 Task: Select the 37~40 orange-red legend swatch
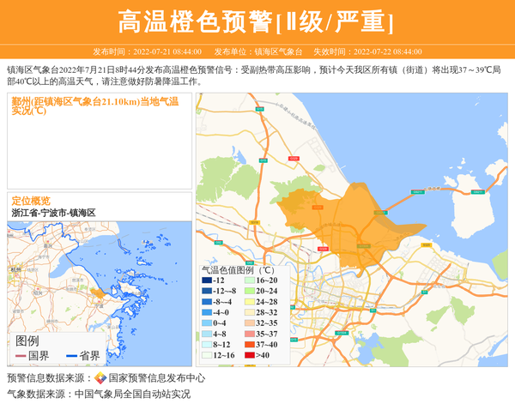(x=250, y=344)
